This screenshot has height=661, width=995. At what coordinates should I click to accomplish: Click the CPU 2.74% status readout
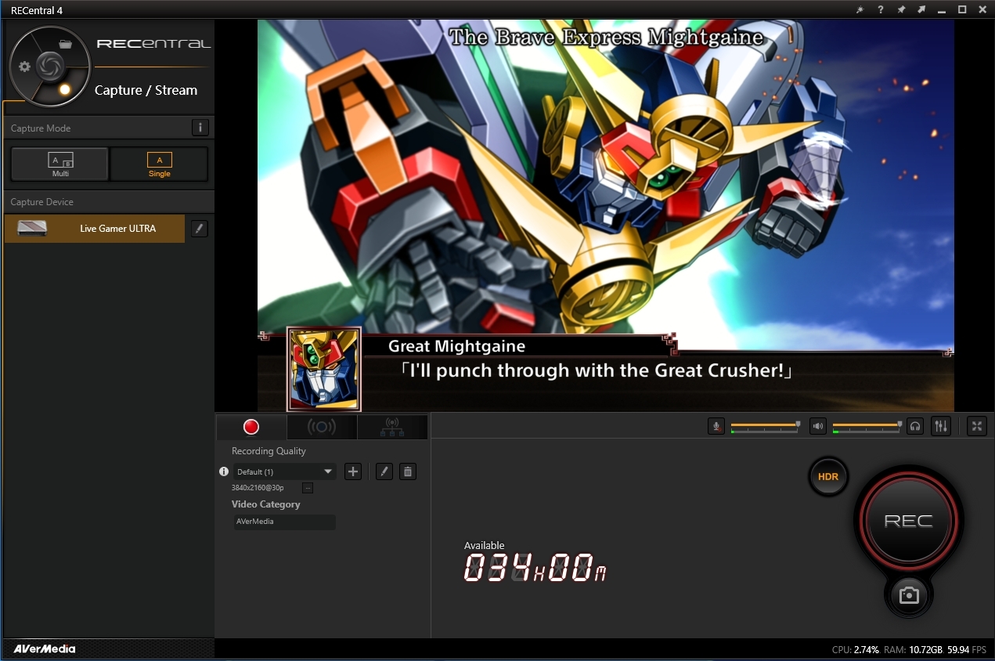coord(855,650)
